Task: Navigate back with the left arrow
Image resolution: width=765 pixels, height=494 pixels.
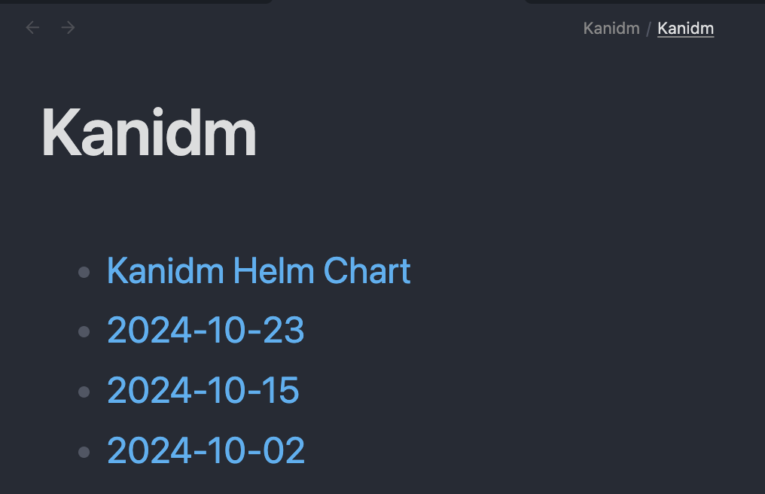Action: click(32, 28)
